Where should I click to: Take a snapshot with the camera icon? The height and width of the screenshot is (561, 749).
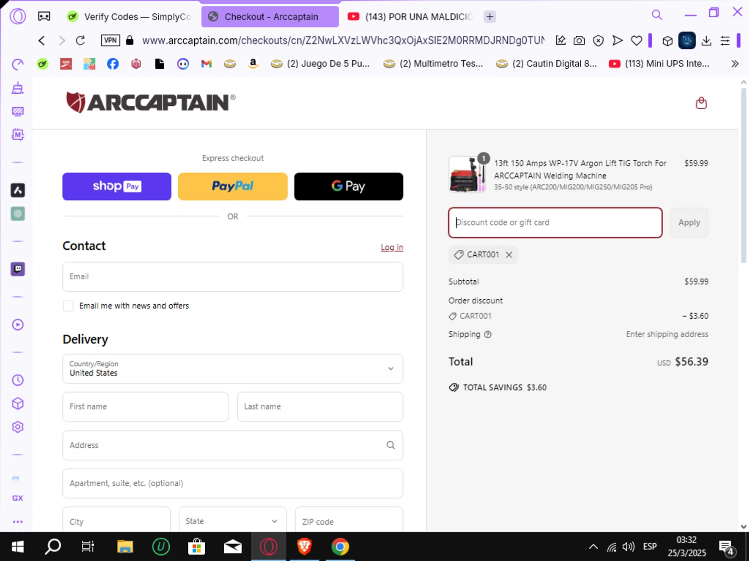[x=579, y=40]
